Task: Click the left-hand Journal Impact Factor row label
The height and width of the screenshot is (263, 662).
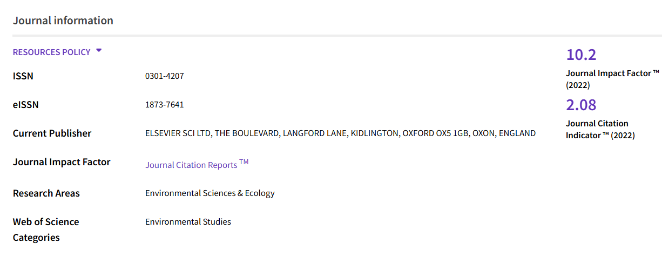Action: [62, 162]
